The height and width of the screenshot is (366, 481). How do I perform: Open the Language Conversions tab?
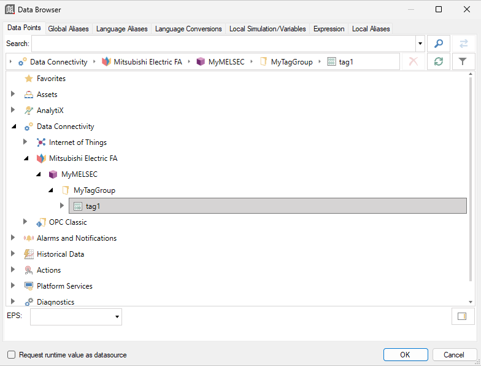point(188,29)
